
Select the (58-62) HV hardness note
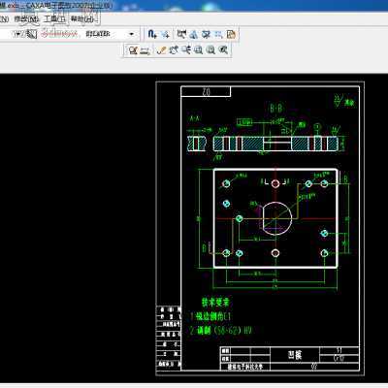click(233, 331)
